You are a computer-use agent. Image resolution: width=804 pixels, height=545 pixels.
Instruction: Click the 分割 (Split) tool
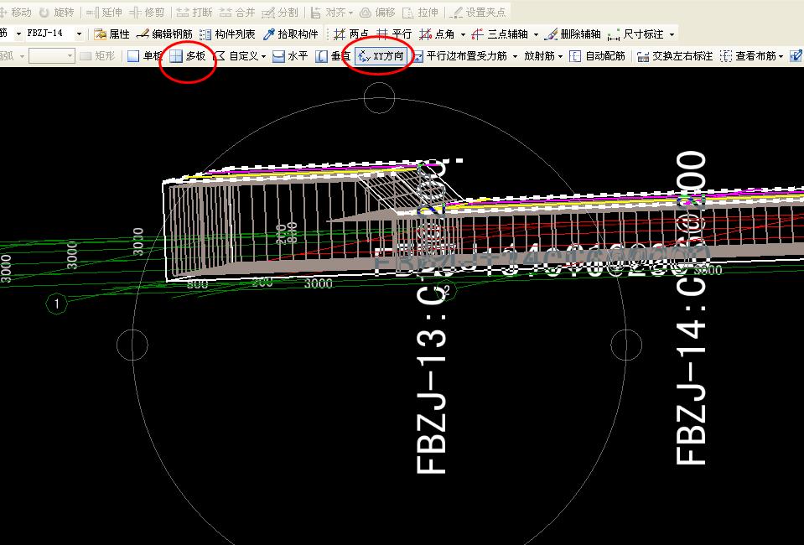279,12
